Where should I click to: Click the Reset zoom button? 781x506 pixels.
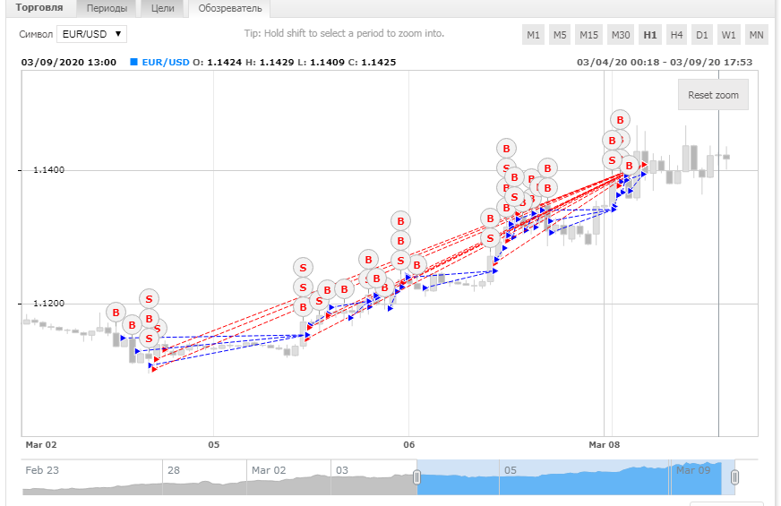(713, 95)
